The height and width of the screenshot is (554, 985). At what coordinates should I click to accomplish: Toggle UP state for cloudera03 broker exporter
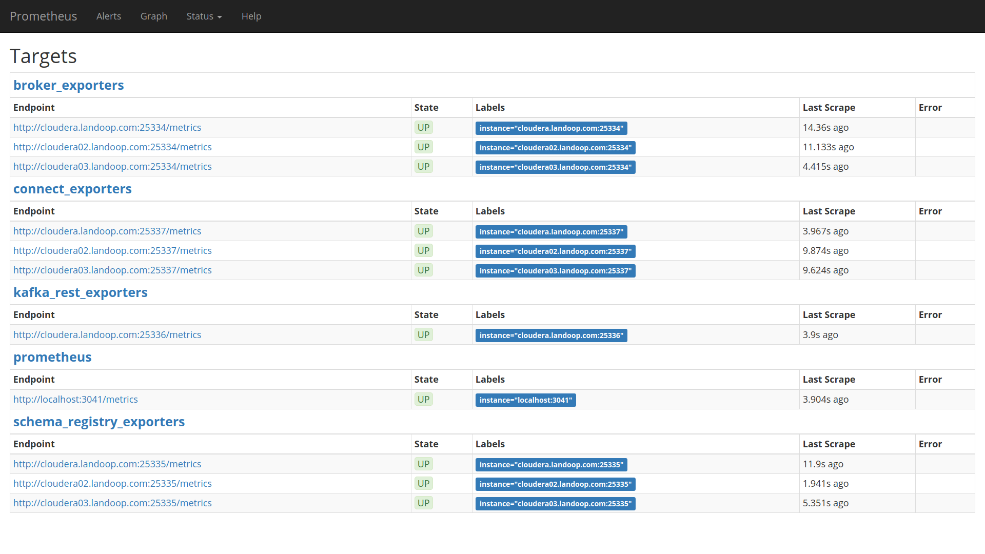[x=423, y=166]
